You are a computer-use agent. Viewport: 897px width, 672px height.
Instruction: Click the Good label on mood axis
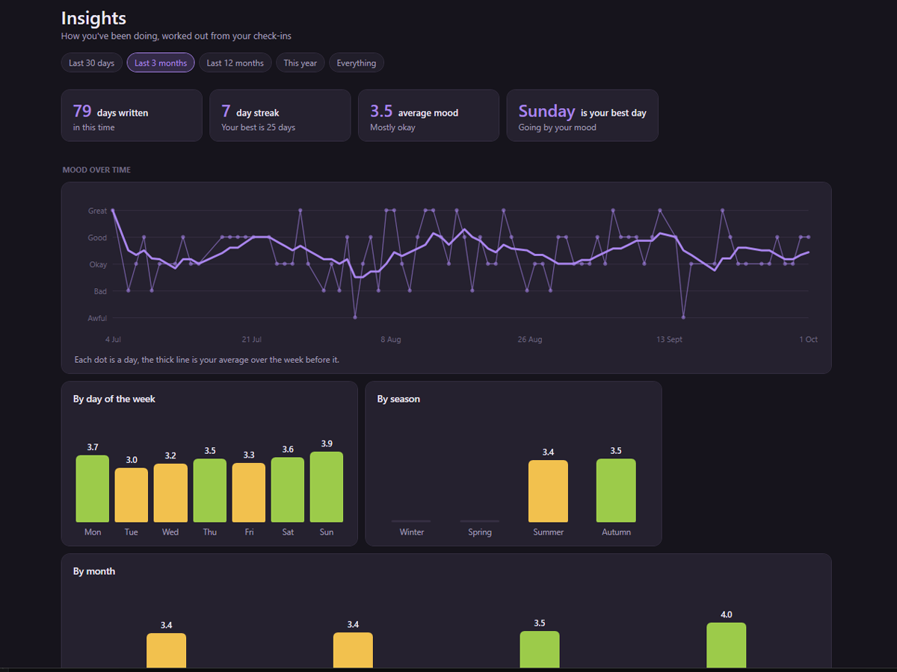(x=97, y=238)
